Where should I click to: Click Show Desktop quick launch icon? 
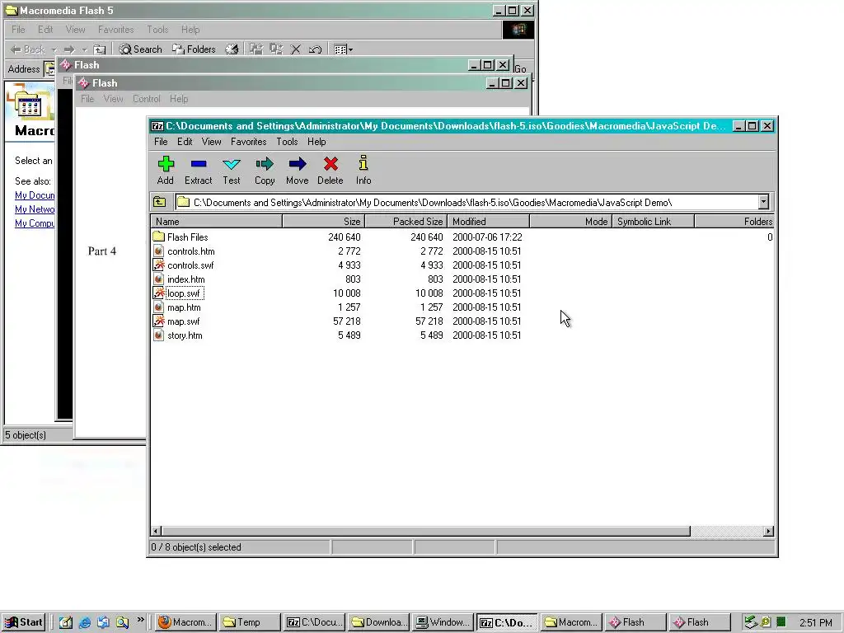tap(66, 622)
